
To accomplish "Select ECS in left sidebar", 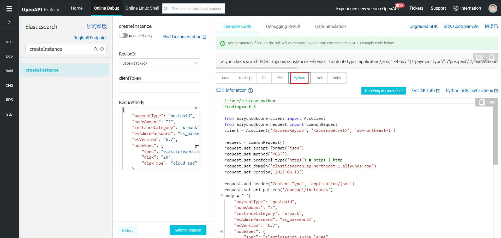I will 9,56.
